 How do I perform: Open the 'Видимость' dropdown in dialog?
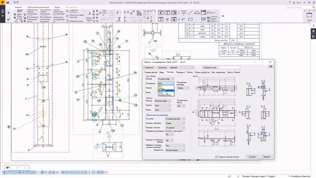click(x=175, y=150)
